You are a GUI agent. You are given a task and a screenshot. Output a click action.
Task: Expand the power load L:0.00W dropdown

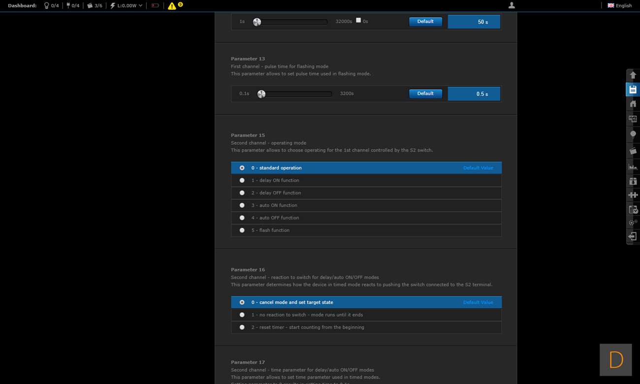coord(127,6)
